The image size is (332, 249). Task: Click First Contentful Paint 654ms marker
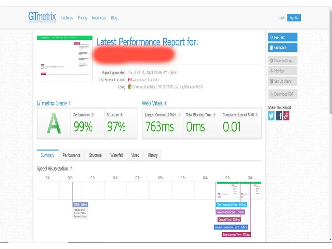point(231,205)
